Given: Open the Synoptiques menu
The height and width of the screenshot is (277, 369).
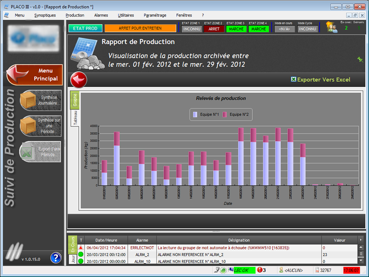Looking at the screenshot, I should 45,15.
